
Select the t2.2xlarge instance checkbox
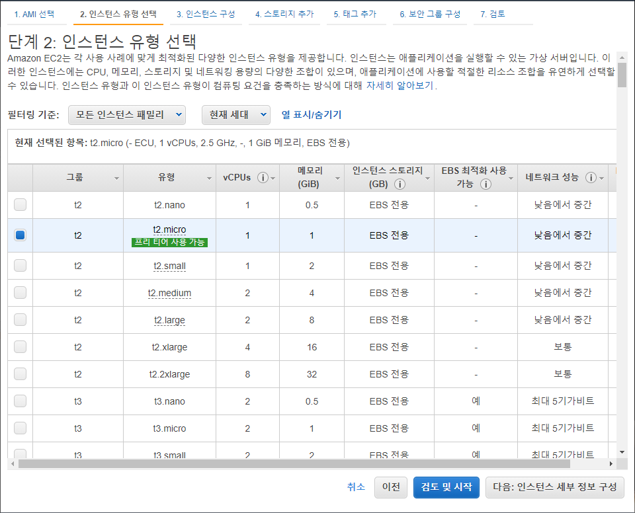click(21, 374)
